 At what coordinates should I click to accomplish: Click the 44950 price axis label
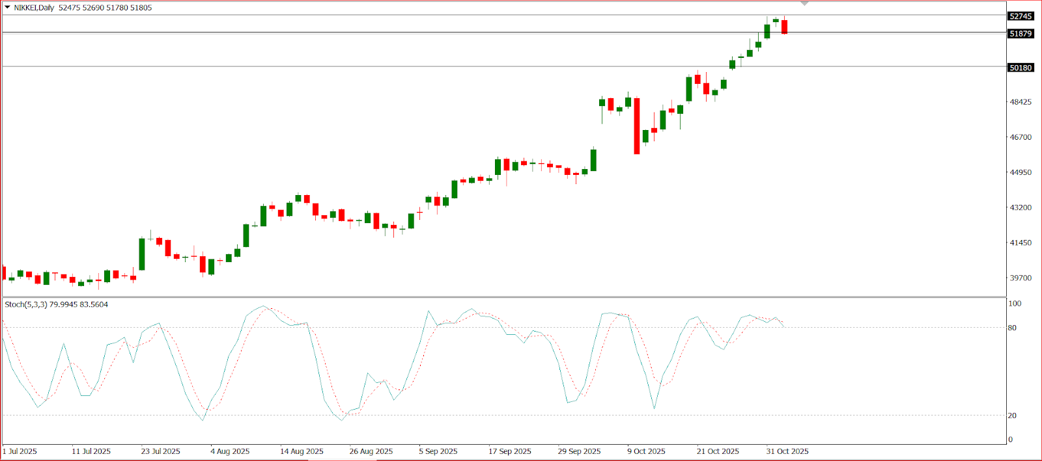[x=1021, y=172]
